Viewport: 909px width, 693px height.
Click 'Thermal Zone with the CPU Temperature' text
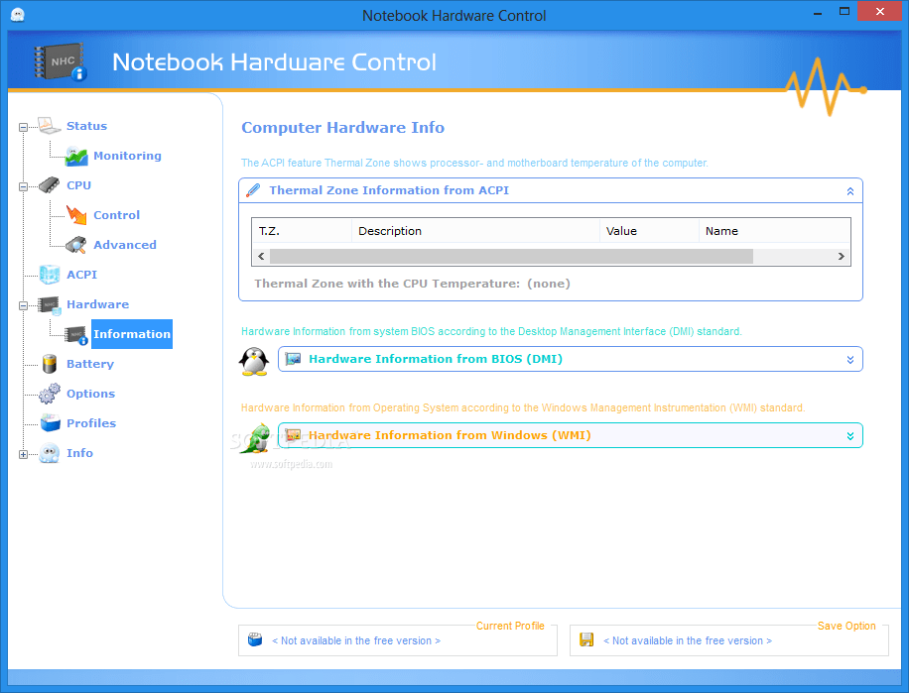(x=387, y=284)
